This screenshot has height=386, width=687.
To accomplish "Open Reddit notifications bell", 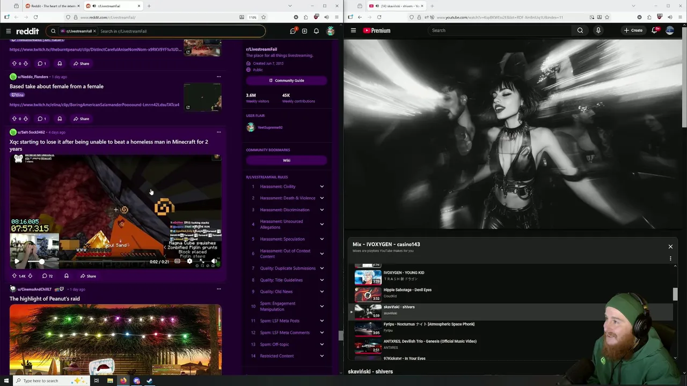I will point(316,31).
